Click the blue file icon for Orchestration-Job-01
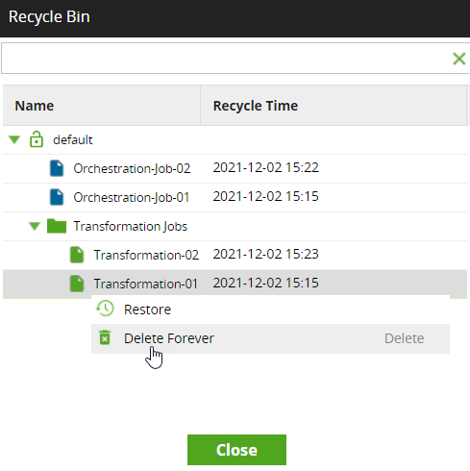The height and width of the screenshot is (471, 470). click(57, 197)
